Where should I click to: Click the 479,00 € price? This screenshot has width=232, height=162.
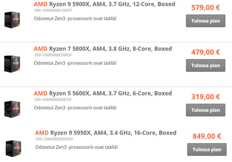click(205, 52)
